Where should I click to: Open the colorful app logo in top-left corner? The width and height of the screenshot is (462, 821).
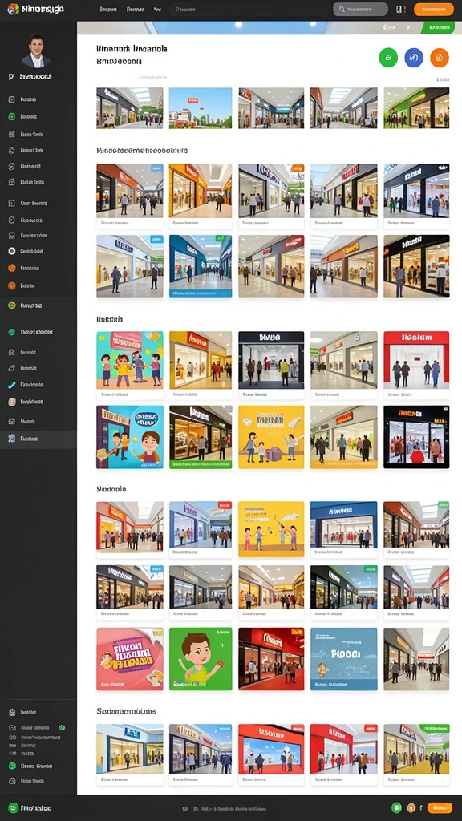click(13, 9)
